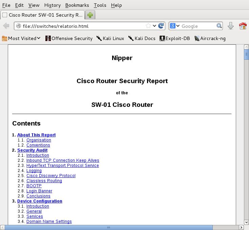Click the SW-01 Cisco Router heading

tap(122, 105)
